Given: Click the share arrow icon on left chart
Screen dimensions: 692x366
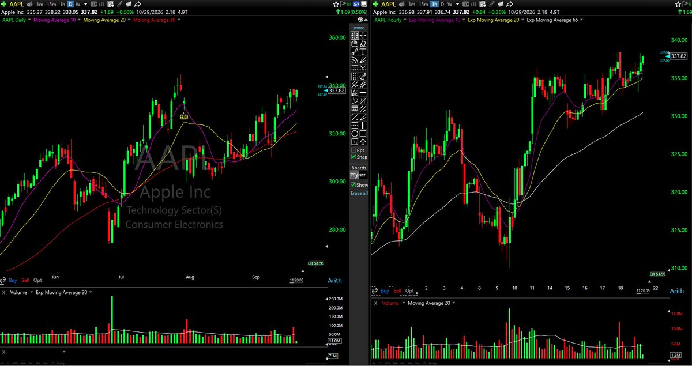Looking at the screenshot, I should point(138,4).
